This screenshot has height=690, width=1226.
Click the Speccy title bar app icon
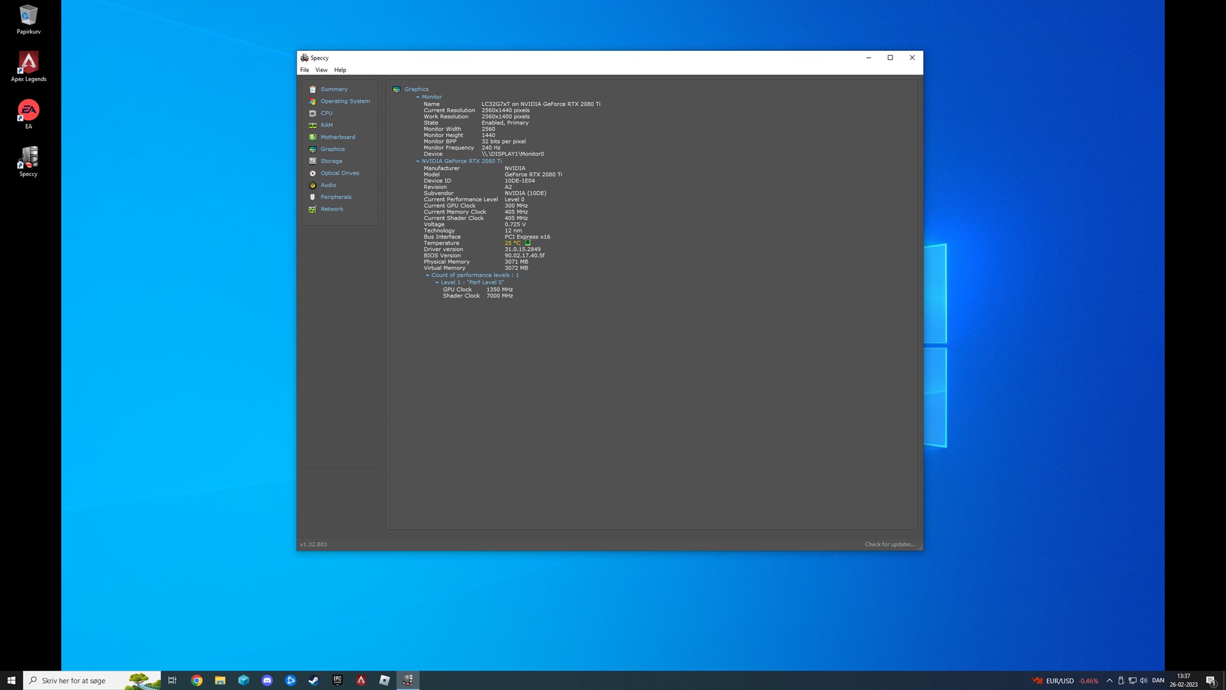[305, 58]
